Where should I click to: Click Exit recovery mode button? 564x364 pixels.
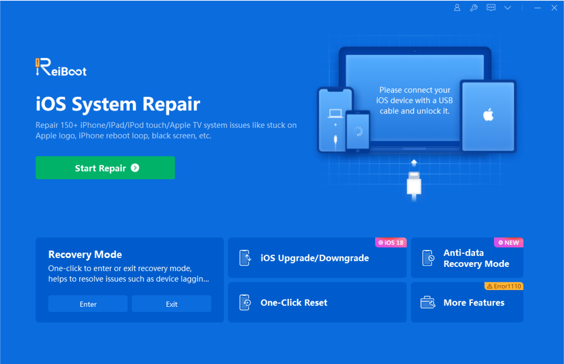(172, 304)
